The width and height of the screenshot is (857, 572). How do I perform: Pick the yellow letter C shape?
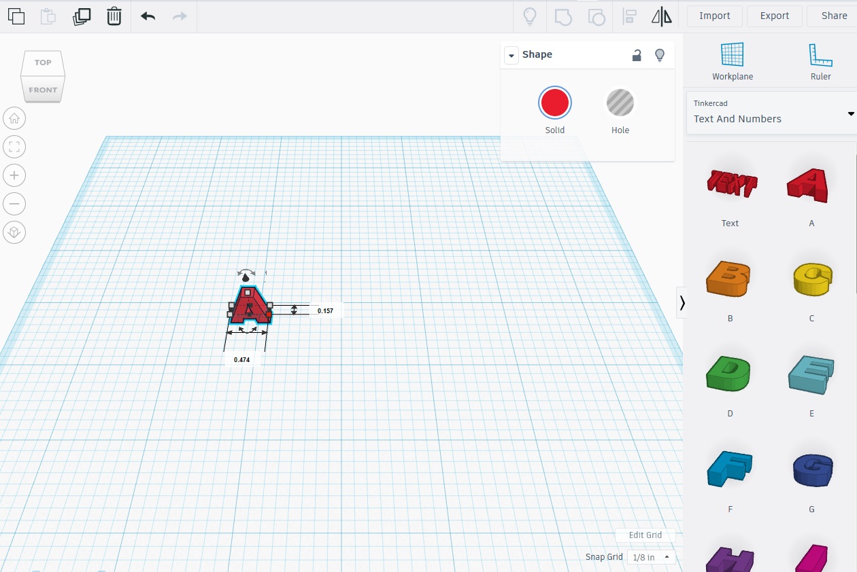811,280
